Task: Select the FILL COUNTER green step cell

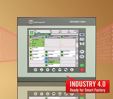Action: tap(37, 43)
